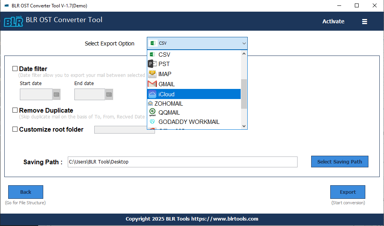Choose PST from the export list
384x226 pixels.
point(194,64)
